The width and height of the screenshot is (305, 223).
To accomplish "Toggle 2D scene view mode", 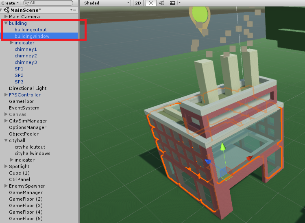I will coord(138,3).
